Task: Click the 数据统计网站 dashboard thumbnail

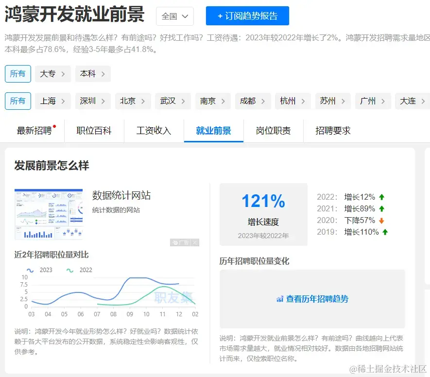Action: (x=49, y=214)
